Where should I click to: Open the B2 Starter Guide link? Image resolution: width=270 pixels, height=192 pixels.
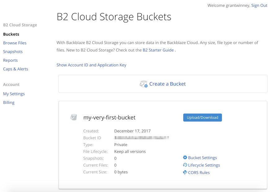coord(158,50)
